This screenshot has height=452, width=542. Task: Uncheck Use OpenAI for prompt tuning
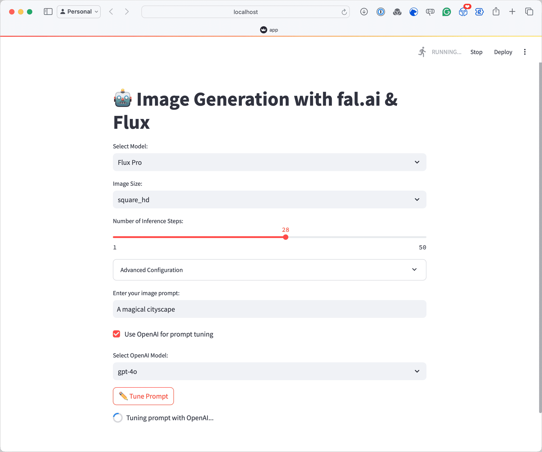[116, 334]
